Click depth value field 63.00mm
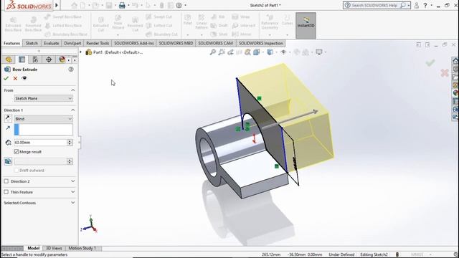This screenshot has width=459, height=258. pyautogui.click(x=40, y=143)
